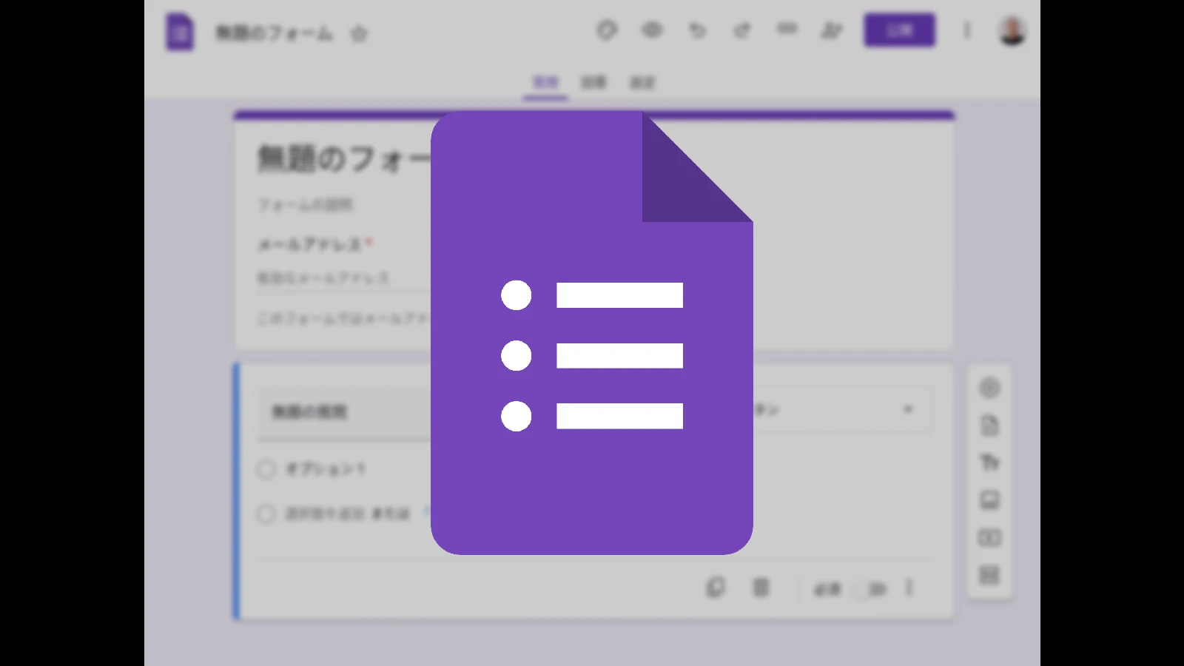Add a section from the sidebar
This screenshot has height=666, width=1184.
tap(989, 575)
